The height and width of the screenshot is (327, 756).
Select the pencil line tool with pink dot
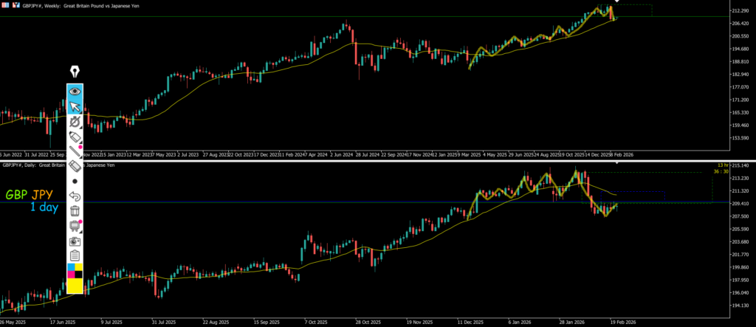(x=75, y=151)
